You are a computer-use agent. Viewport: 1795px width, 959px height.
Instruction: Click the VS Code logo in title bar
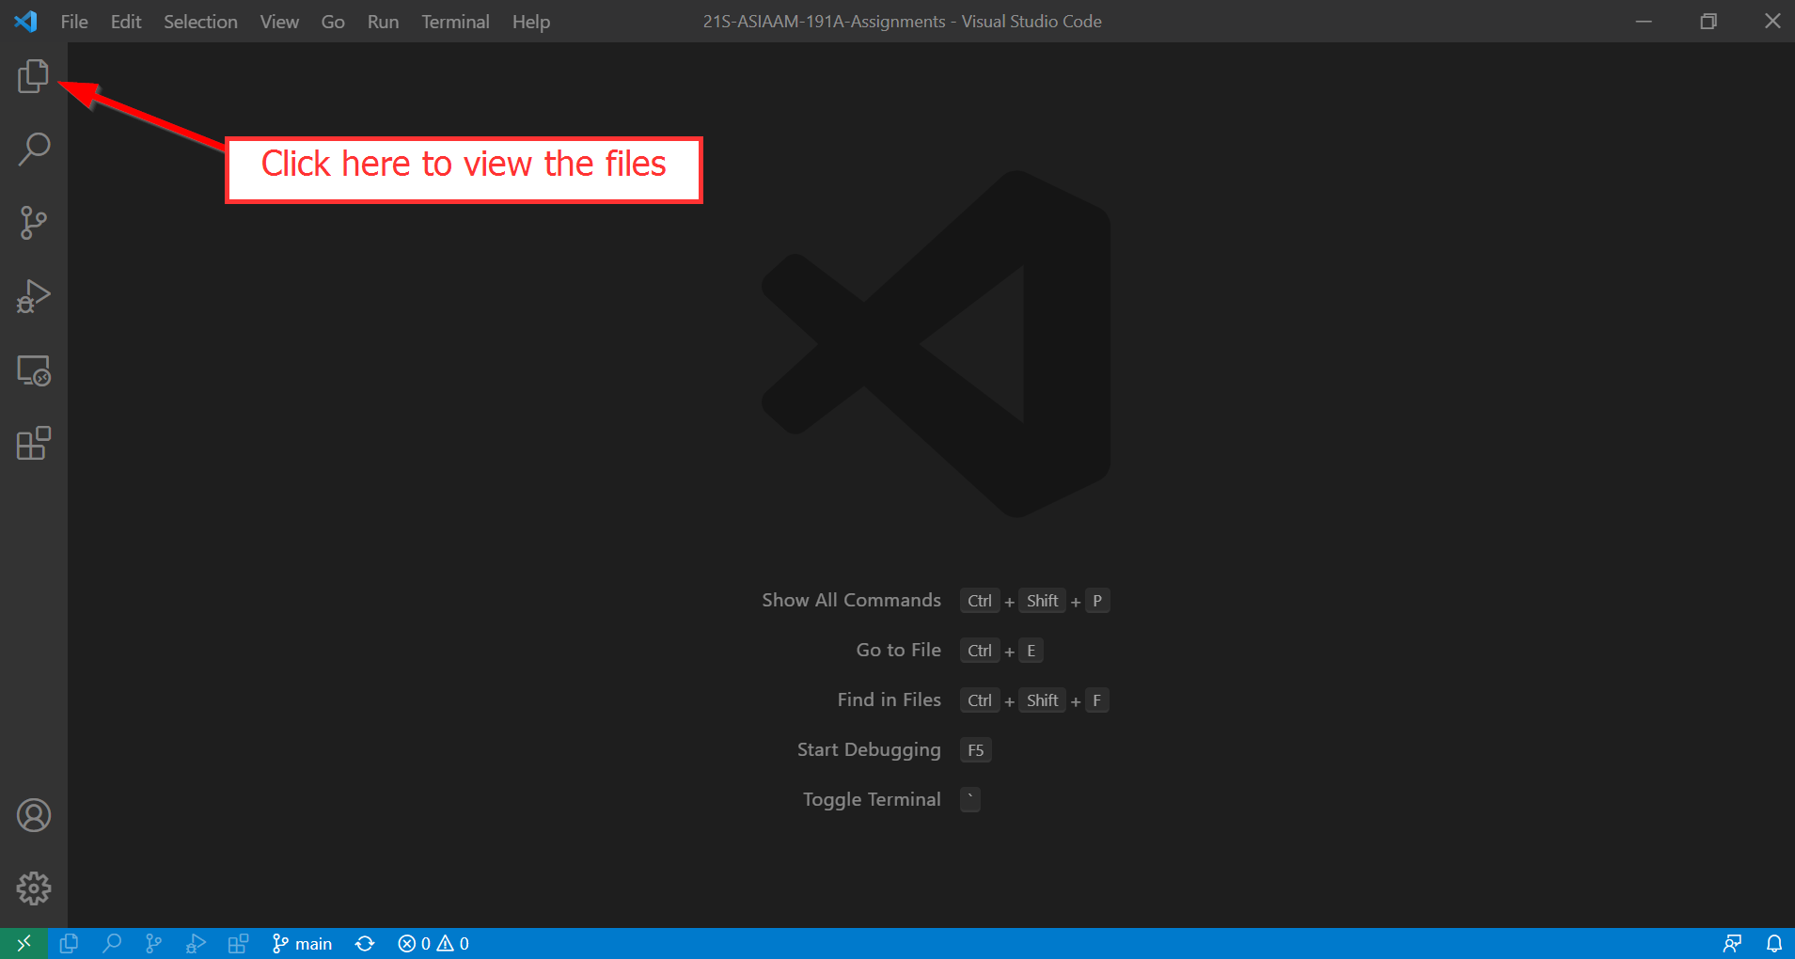coord(25,22)
